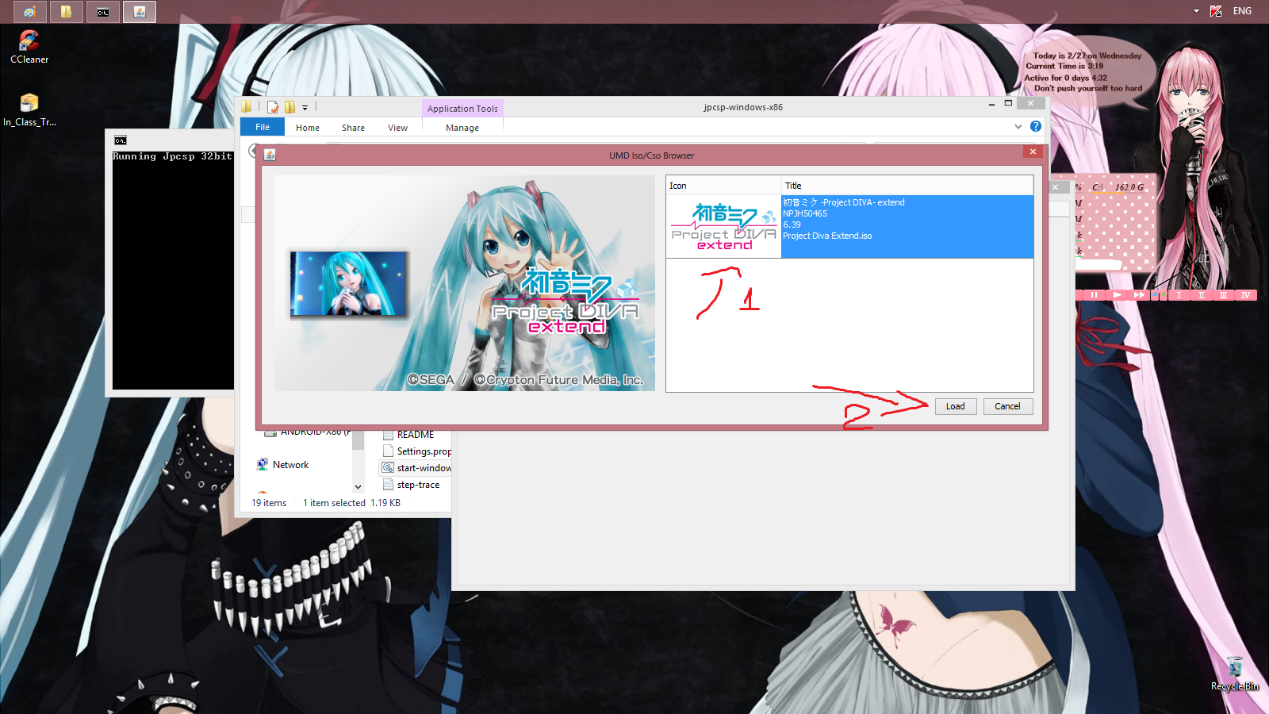The width and height of the screenshot is (1269, 714).
Task: Click the Icon column header
Action: pos(723,186)
